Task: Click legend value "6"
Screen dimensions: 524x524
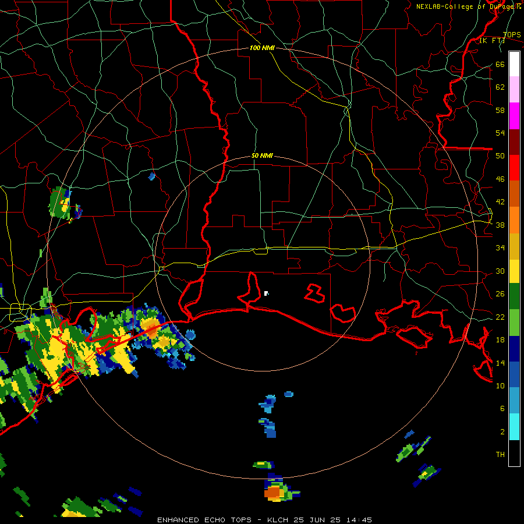Action: 502,409
